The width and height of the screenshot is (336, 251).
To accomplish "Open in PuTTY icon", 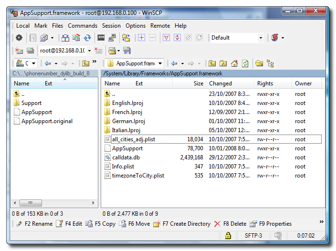I will coord(112,38).
